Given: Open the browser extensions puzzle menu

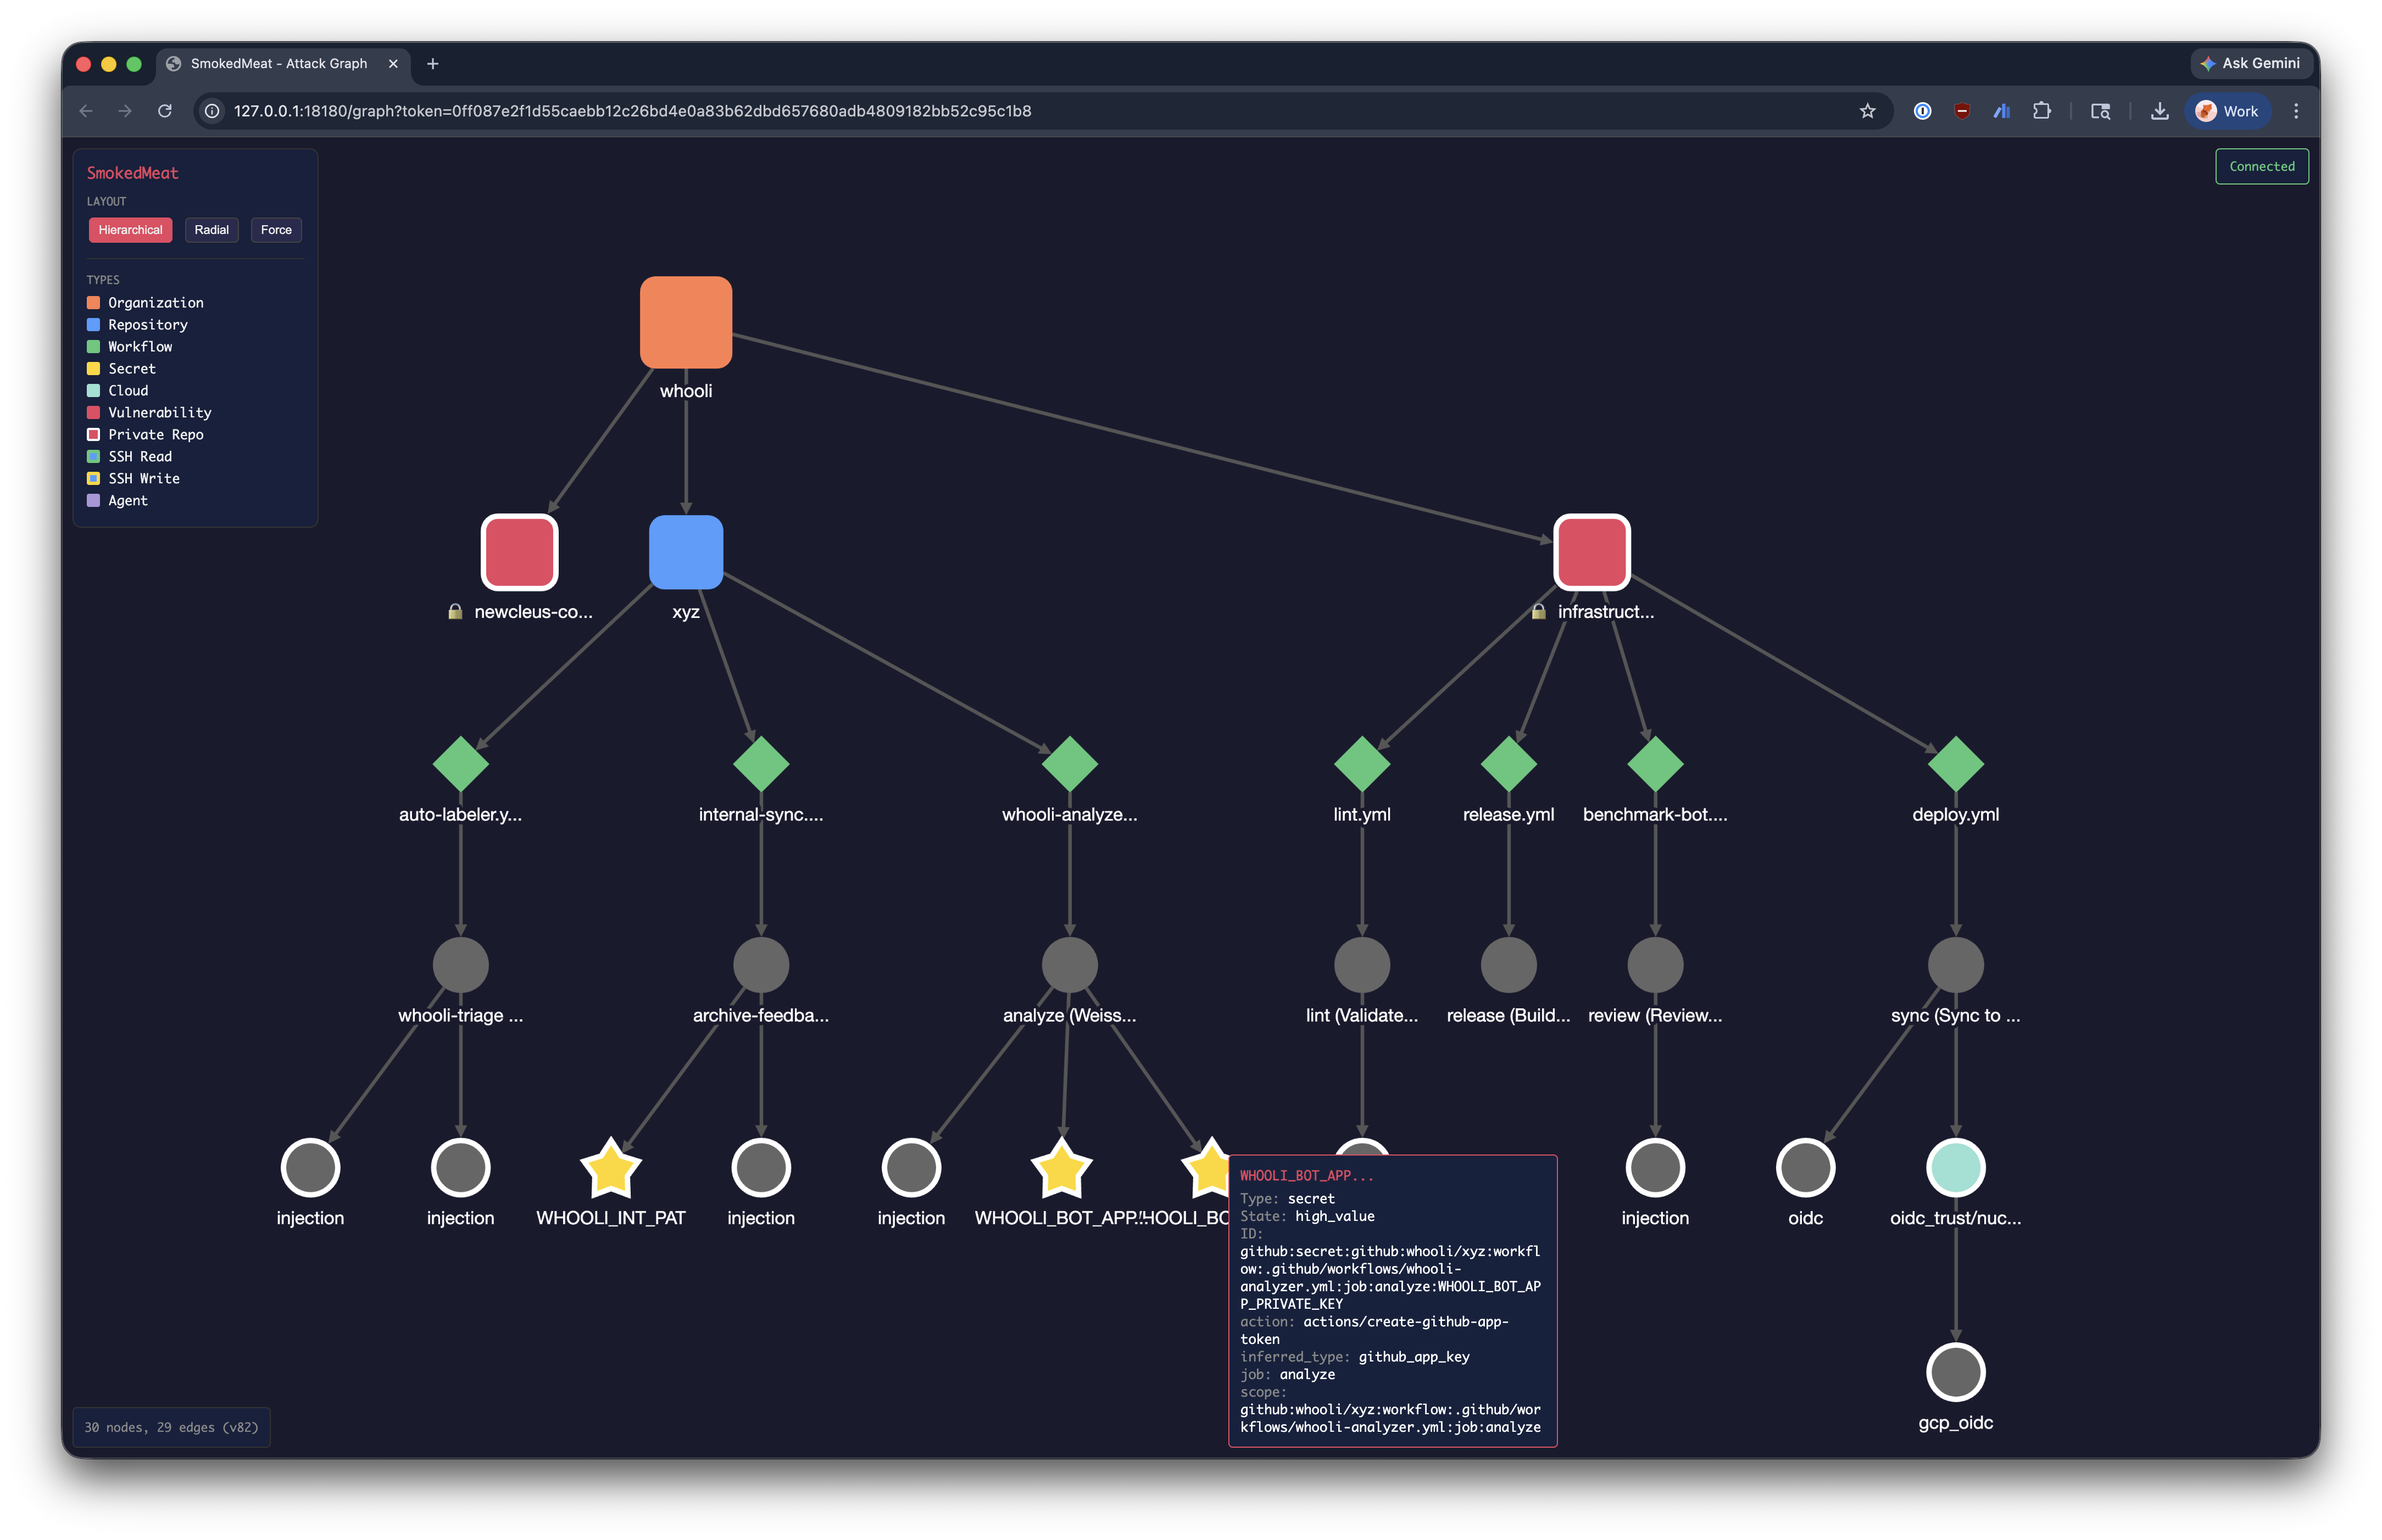Looking at the screenshot, I should click(2042, 111).
